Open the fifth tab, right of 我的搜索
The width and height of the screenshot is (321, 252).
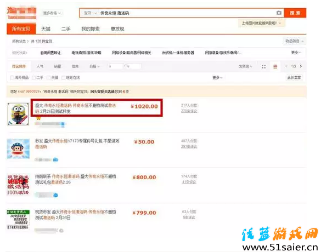pos(117,29)
